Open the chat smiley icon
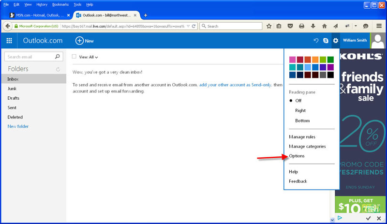 366,26
